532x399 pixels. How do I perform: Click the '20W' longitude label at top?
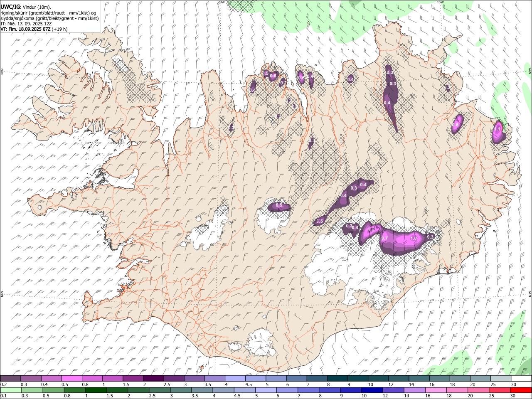point(222,2)
